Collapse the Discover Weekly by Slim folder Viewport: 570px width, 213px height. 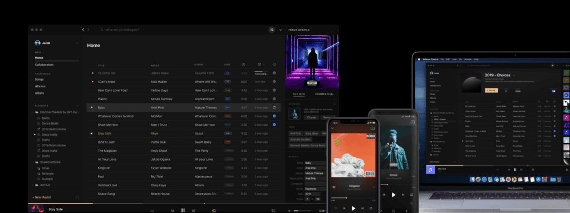pos(32,112)
